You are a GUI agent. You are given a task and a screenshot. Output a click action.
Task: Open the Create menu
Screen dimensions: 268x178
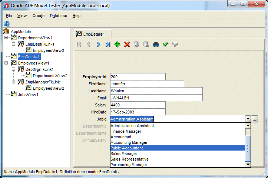(39, 16)
